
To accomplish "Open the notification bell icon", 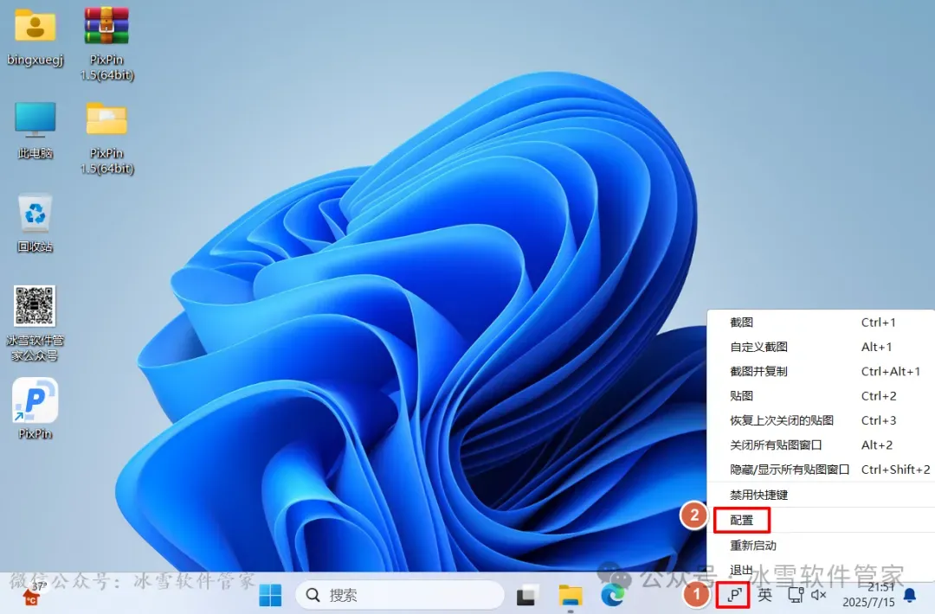I will (x=910, y=594).
